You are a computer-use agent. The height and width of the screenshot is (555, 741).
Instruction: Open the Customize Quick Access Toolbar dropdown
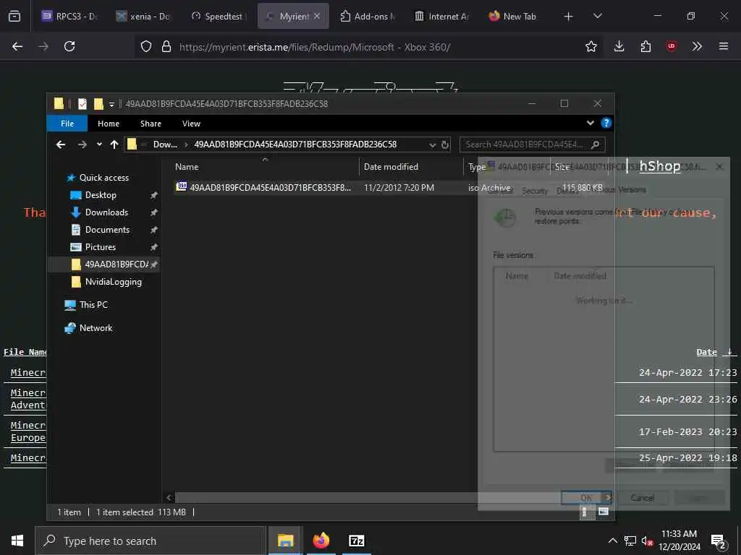(111, 104)
